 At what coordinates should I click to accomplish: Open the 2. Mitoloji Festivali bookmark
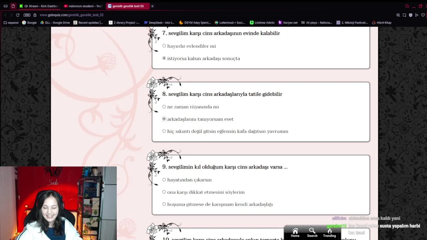point(352,23)
